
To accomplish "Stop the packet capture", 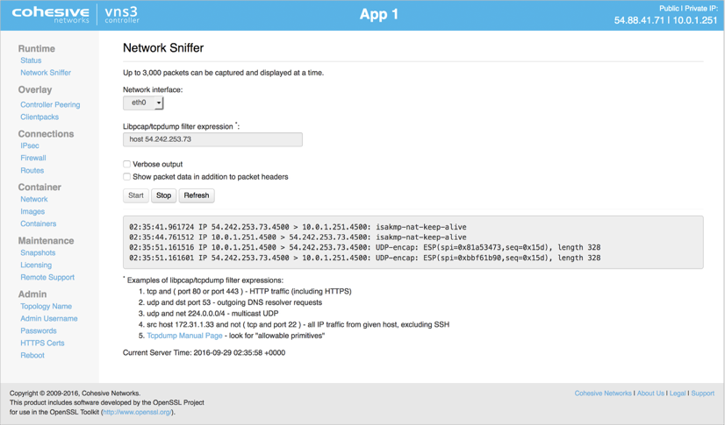I will [163, 195].
